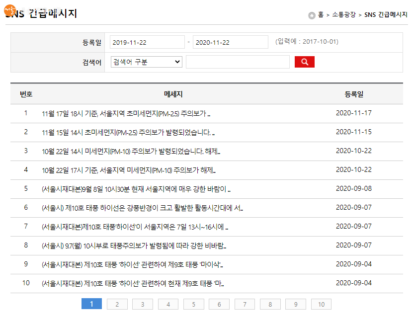Click the home icon in breadcrumb
Viewport: 414px width, 326px height.
pos(312,15)
